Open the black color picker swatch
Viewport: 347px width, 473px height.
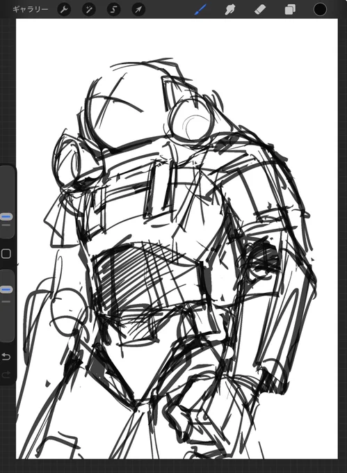[x=320, y=9]
